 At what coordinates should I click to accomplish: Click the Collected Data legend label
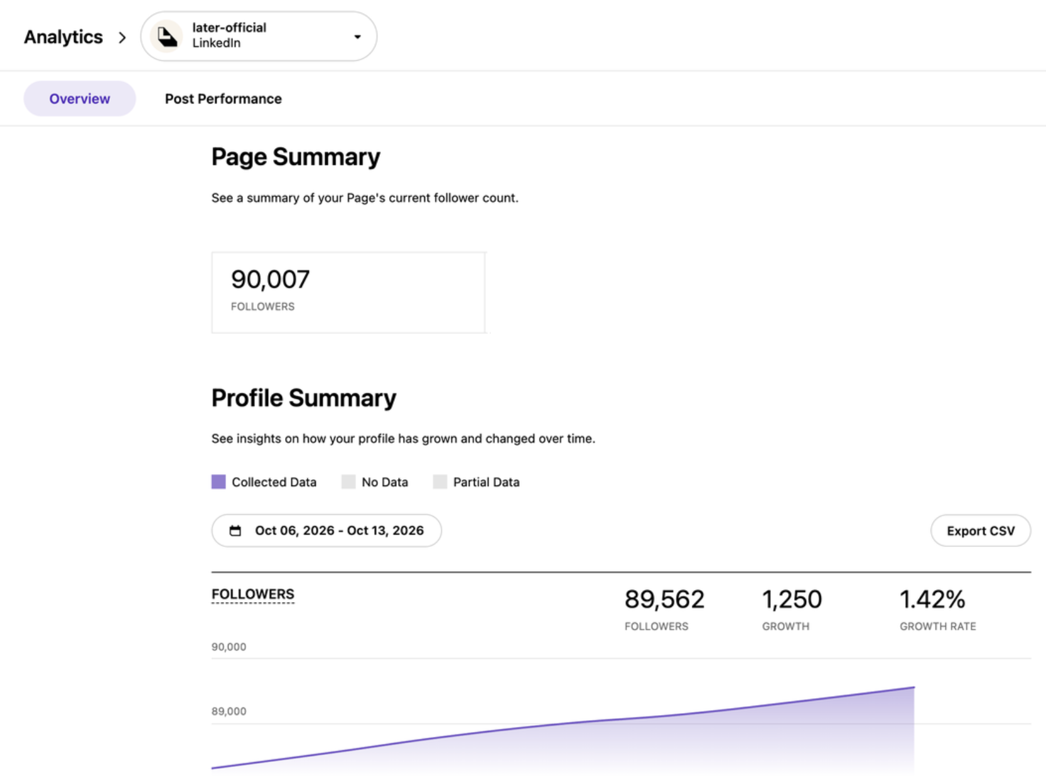click(x=274, y=482)
